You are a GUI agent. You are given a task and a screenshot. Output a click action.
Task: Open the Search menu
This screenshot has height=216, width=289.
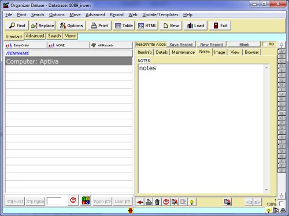(x=38, y=14)
